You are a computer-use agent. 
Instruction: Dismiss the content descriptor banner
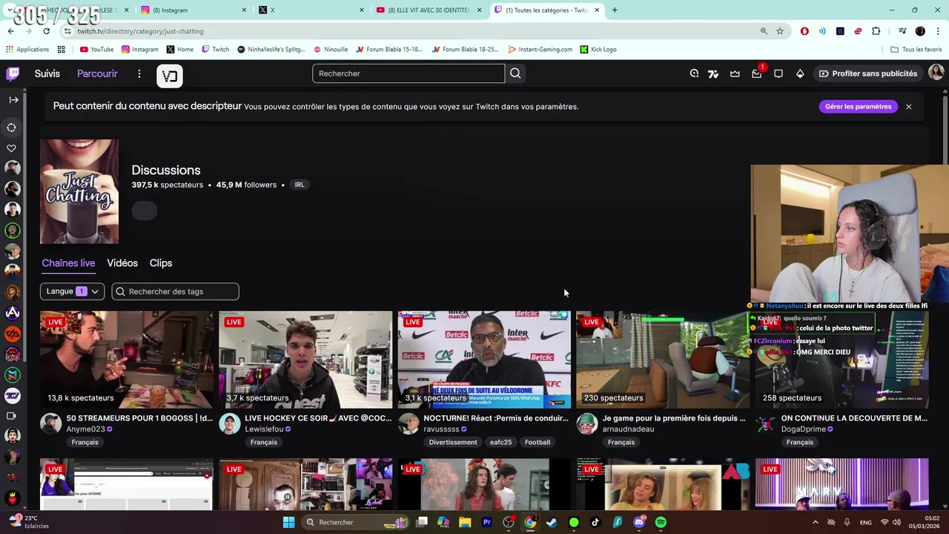(909, 107)
